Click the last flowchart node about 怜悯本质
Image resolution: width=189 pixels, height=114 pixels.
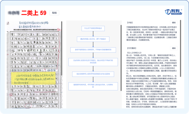click(93, 85)
